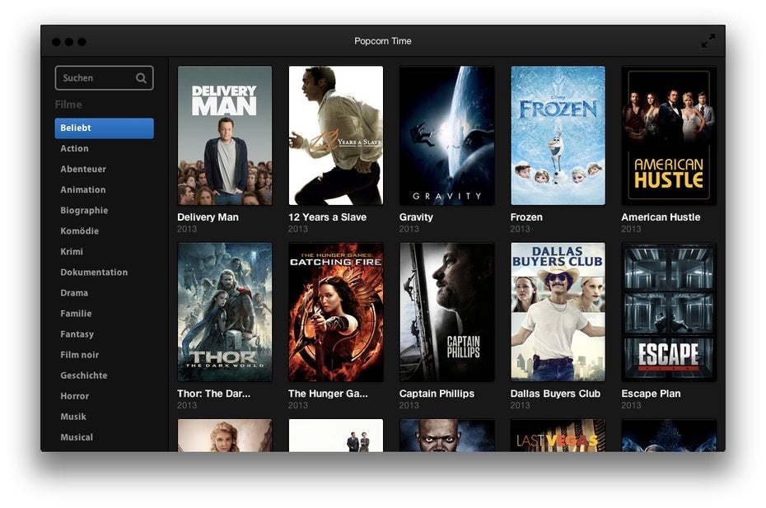Open the Dokumentation genre
This screenshot has height=508, width=766.
click(x=94, y=272)
